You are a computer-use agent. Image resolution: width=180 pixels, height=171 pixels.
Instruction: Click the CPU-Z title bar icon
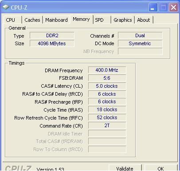click(6, 7)
